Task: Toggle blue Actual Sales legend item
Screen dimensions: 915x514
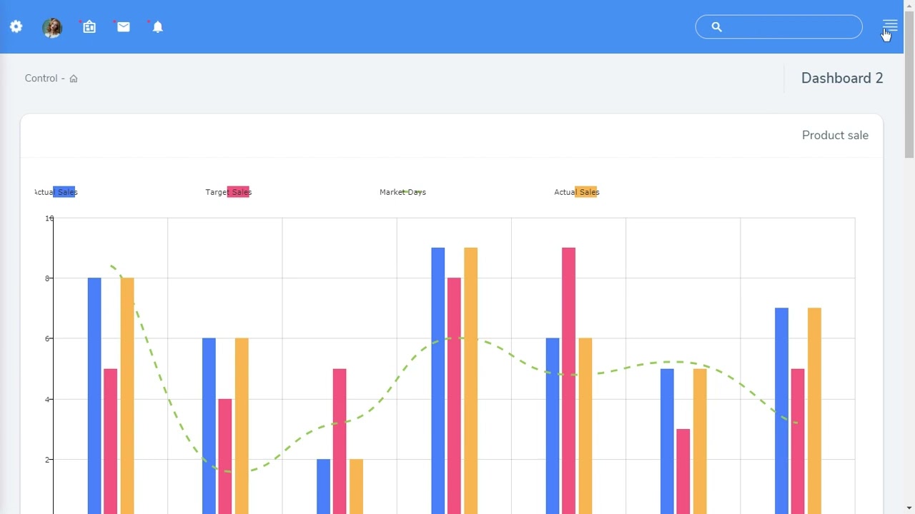Action: pos(56,192)
